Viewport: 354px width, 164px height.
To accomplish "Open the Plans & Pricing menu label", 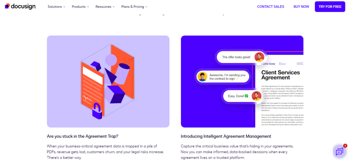I will click(x=132, y=7).
